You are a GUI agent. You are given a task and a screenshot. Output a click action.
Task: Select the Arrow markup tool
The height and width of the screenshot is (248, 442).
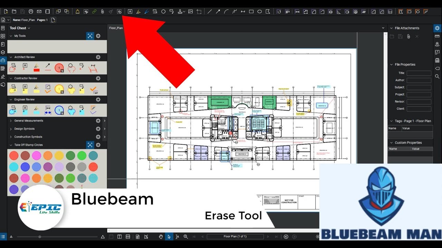(x=218, y=11)
